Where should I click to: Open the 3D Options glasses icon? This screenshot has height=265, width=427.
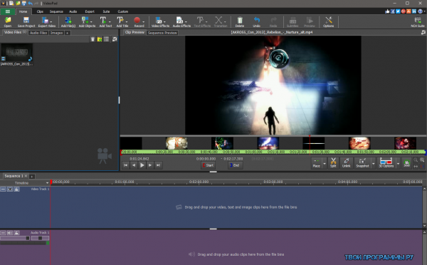coord(386,162)
